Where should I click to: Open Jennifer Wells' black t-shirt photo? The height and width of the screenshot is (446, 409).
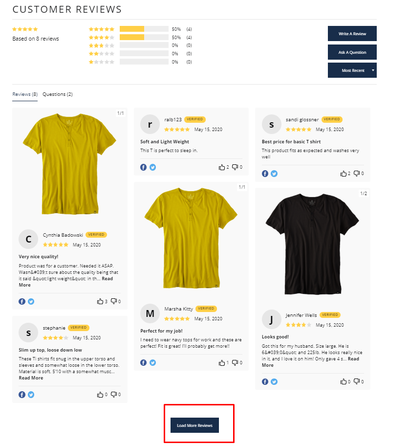click(x=312, y=244)
